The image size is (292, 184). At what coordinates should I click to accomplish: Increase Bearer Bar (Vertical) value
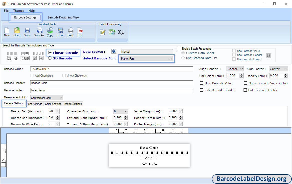click(57, 110)
